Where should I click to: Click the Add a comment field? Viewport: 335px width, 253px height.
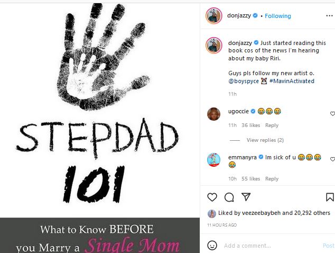point(272,246)
